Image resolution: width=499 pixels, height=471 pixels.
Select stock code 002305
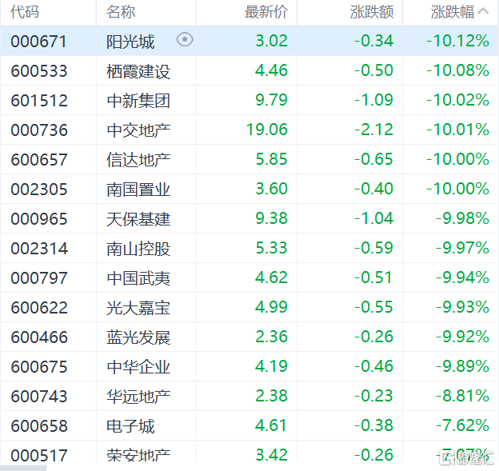pyautogui.click(x=39, y=190)
